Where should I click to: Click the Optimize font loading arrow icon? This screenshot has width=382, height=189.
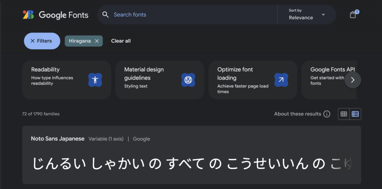pos(281,80)
